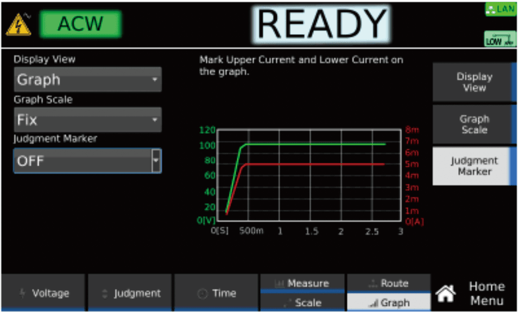Expand the Judgment Marker dropdown set to OFF
519x313 pixels.
[87, 161]
